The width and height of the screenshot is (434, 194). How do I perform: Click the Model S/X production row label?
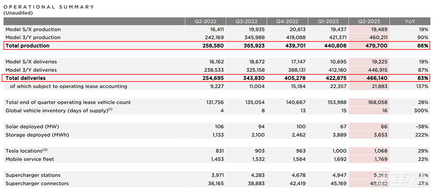click(x=33, y=30)
